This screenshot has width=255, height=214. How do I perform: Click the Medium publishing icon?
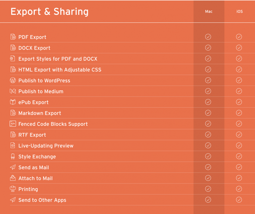(x=13, y=91)
